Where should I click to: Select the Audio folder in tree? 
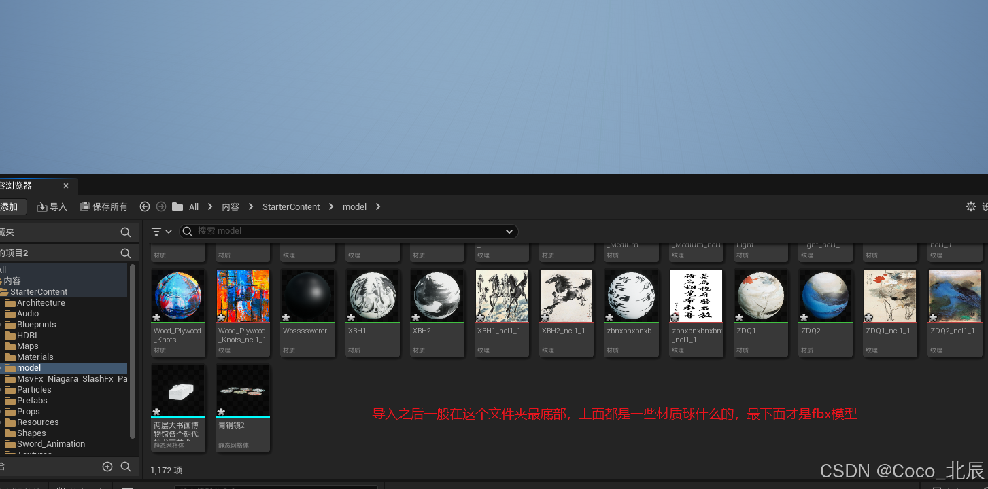pos(28,314)
